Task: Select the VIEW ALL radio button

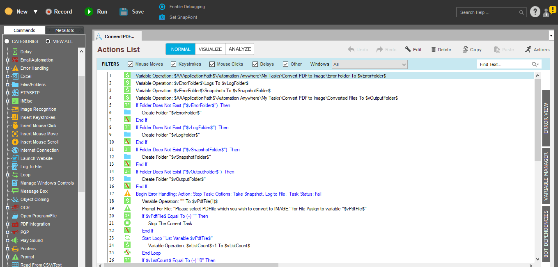Action: (x=48, y=41)
